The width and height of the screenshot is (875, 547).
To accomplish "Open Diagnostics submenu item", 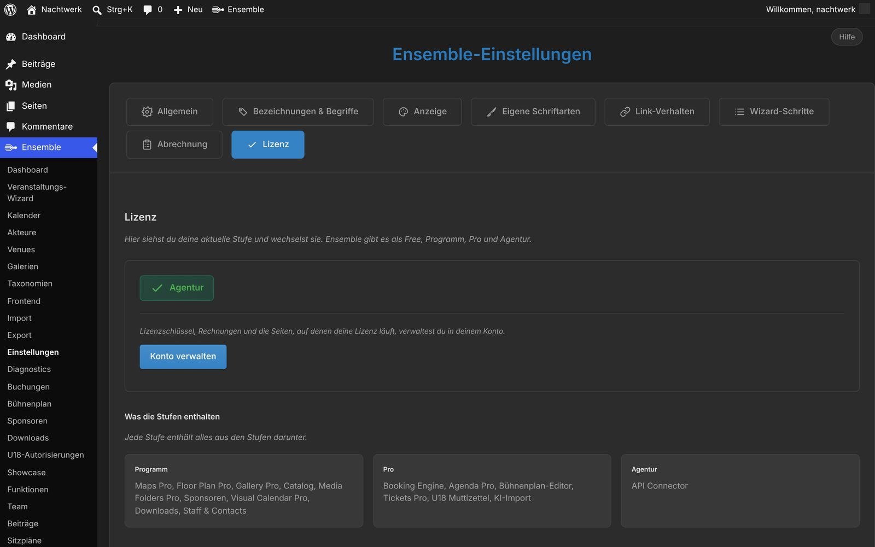I will (29, 369).
